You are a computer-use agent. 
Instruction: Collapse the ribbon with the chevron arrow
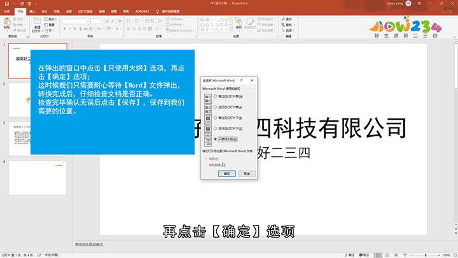(455, 36)
